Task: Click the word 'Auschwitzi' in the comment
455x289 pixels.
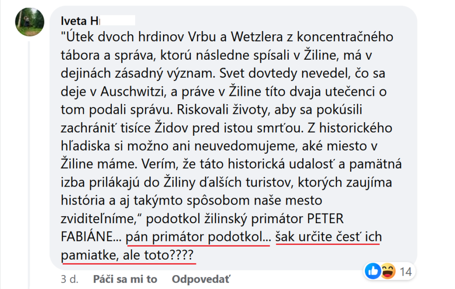Action: coord(140,92)
